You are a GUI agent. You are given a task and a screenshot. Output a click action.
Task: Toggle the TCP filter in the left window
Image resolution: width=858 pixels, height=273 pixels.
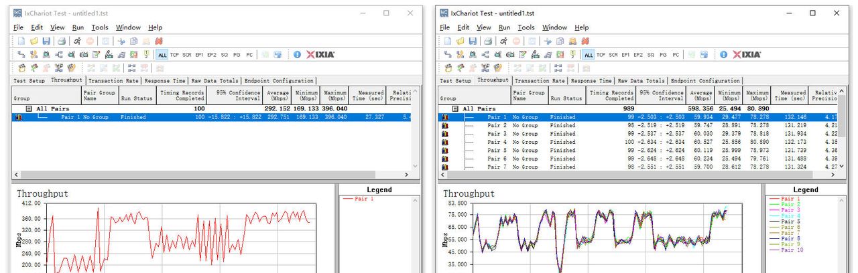click(x=174, y=55)
